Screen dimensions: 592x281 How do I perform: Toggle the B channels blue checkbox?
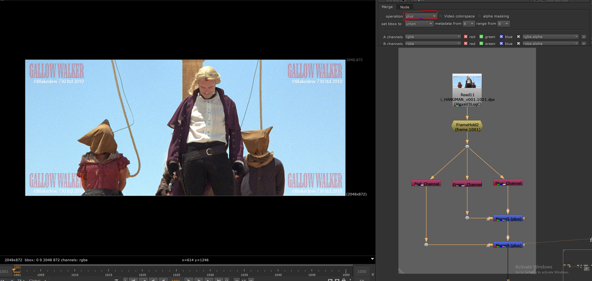[x=501, y=43]
